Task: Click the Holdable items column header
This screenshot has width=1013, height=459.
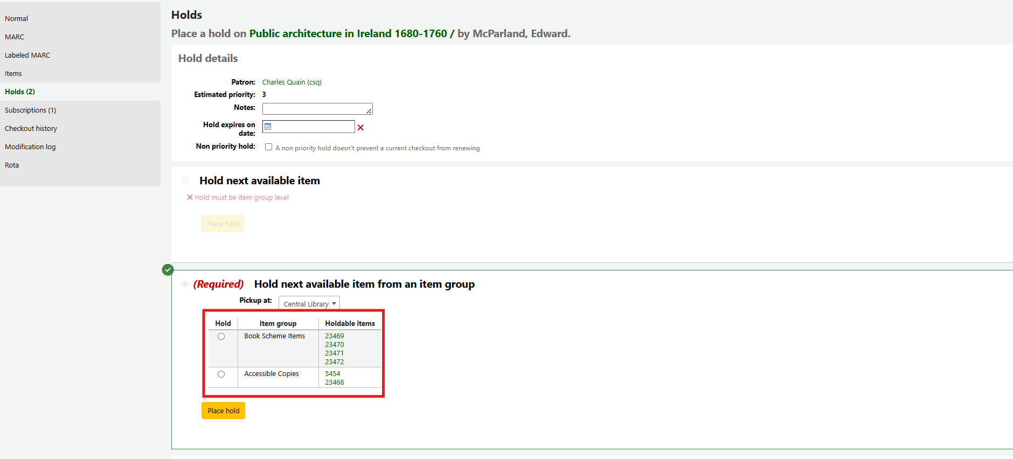Action: click(x=350, y=323)
